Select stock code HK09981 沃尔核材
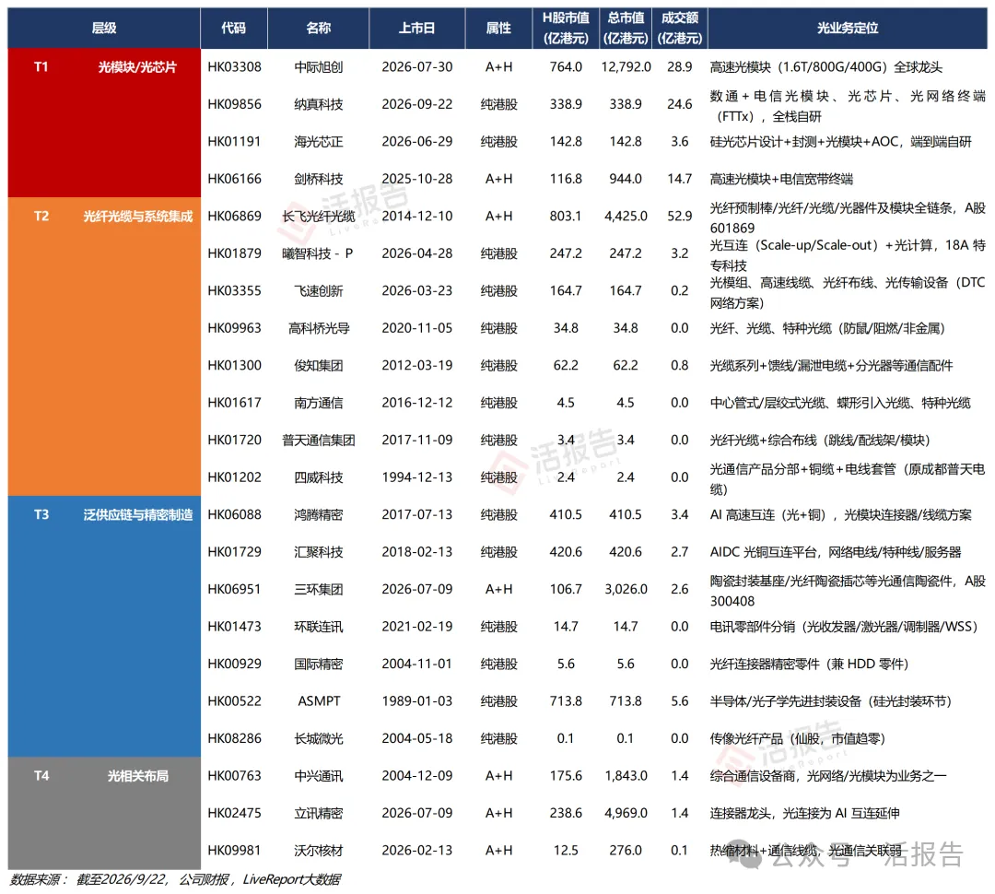The height and width of the screenshot is (894, 995). pyautogui.click(x=234, y=851)
